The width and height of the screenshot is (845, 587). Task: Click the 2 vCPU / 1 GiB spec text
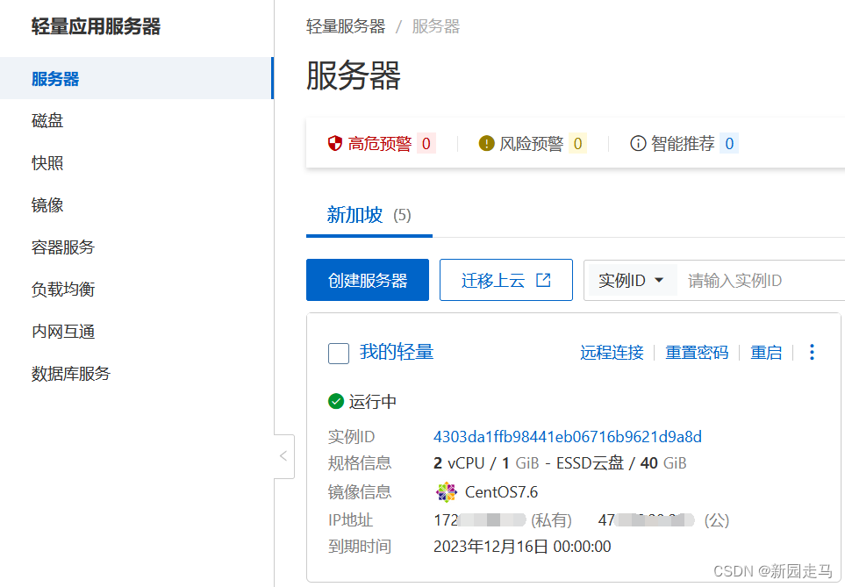tap(486, 463)
